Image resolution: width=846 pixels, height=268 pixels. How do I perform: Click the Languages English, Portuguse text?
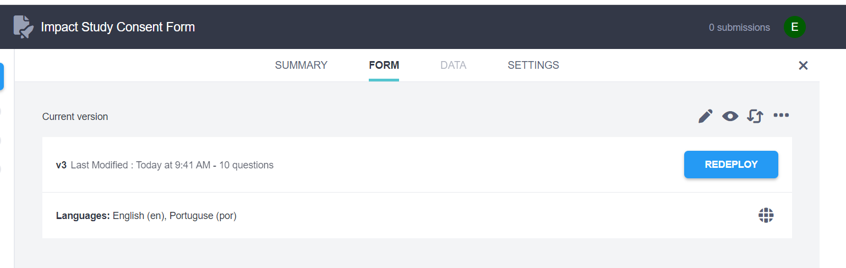[146, 216]
